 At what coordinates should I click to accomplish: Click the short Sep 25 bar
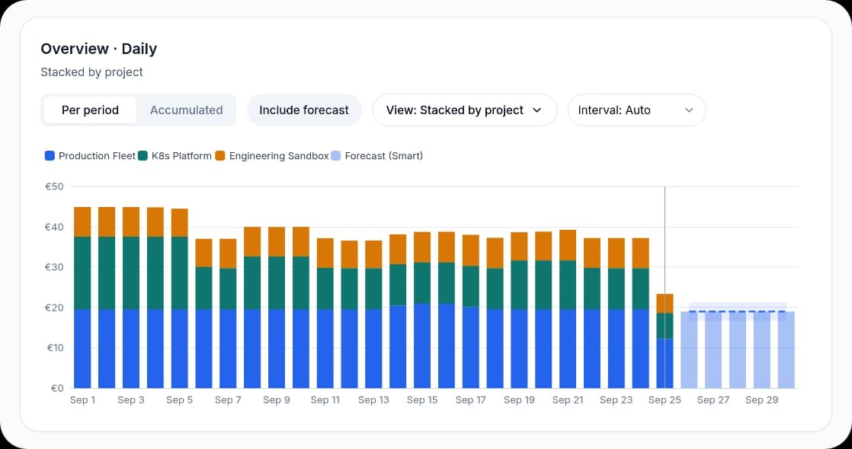[665, 341]
